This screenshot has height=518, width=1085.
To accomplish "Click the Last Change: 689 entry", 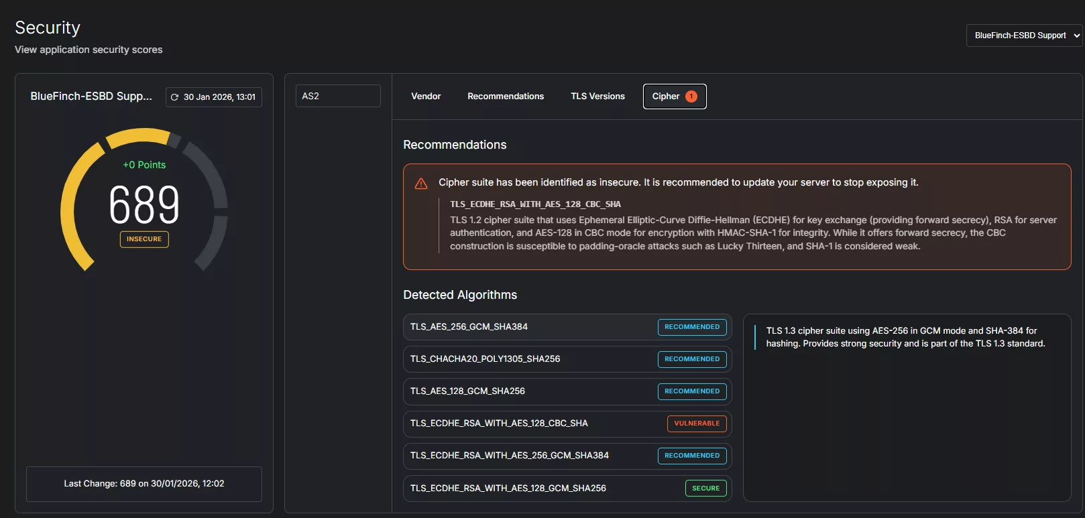I will pyautogui.click(x=144, y=484).
